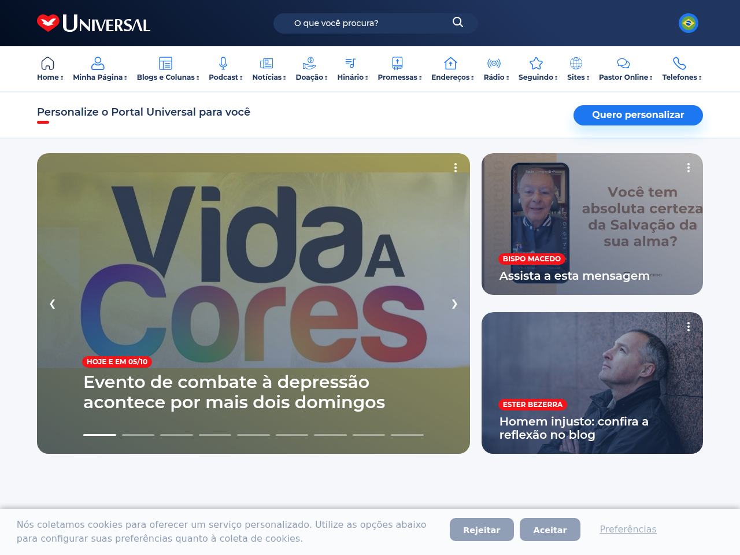Viewport: 740px width, 555px height.
Task: Open the Seguindo star icon
Action: tap(536, 63)
